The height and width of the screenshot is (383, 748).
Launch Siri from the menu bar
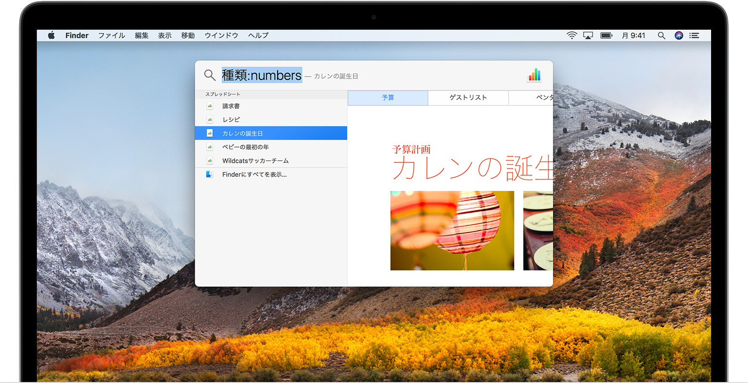click(678, 35)
